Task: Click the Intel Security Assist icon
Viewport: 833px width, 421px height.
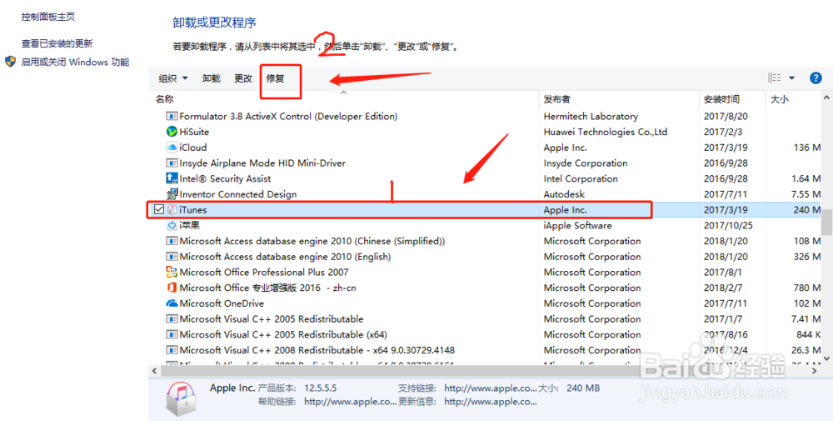Action: [x=172, y=178]
